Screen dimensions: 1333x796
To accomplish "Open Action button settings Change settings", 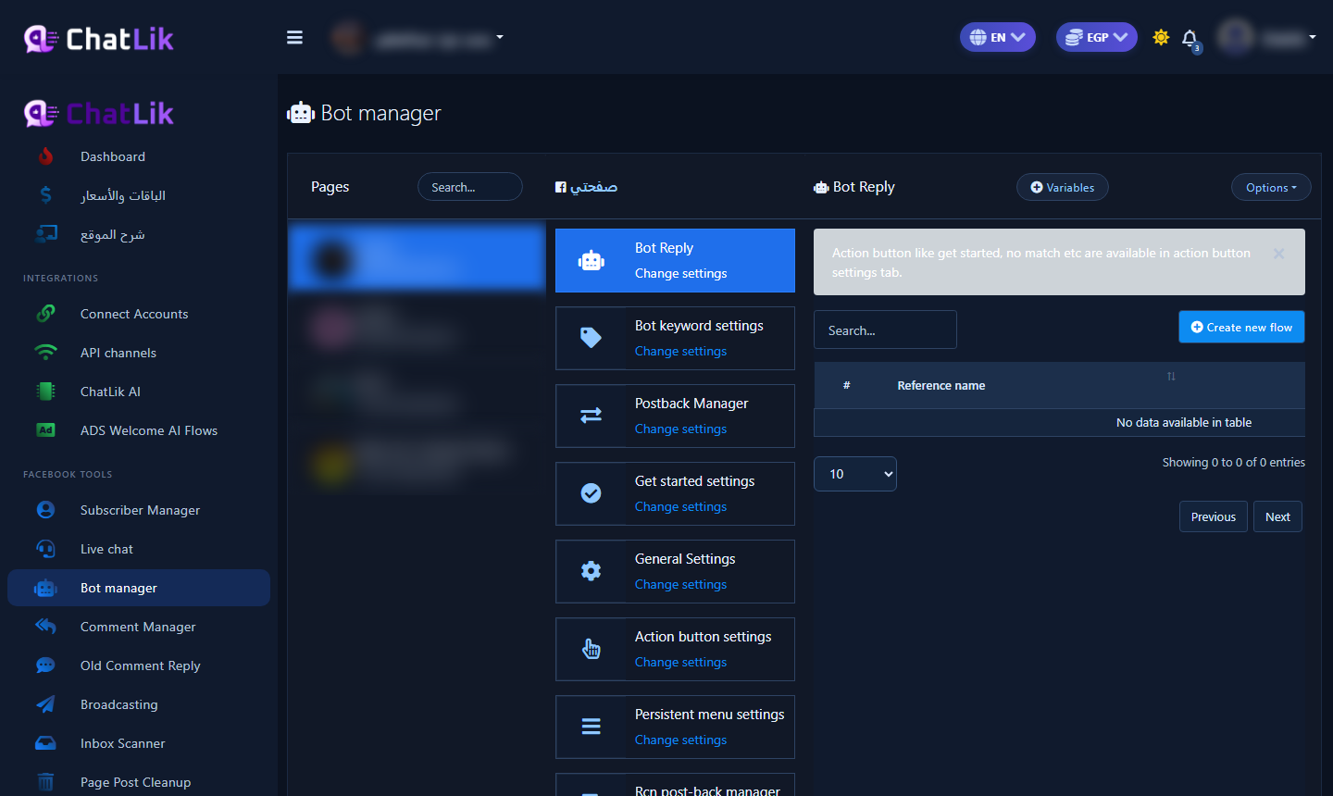I will coord(680,663).
